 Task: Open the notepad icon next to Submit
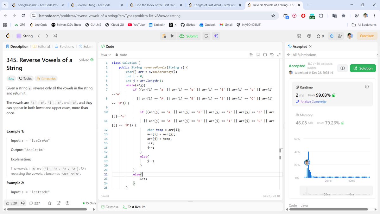point(206,36)
